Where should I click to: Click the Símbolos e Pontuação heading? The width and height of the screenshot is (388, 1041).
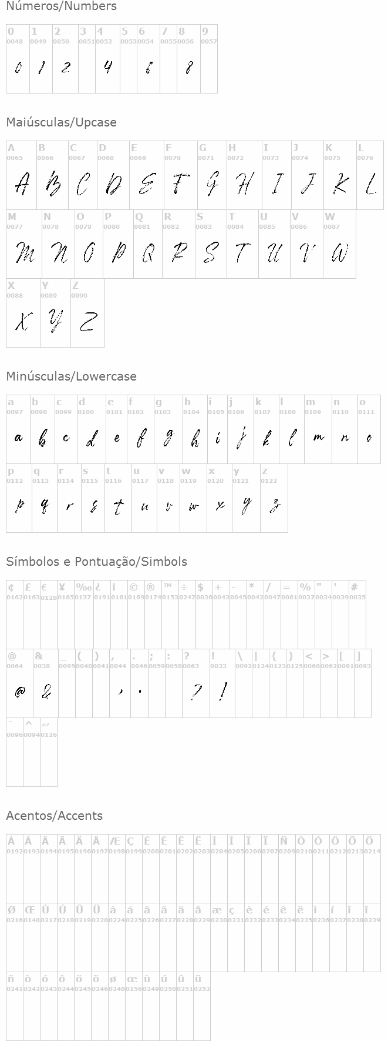coord(96,562)
